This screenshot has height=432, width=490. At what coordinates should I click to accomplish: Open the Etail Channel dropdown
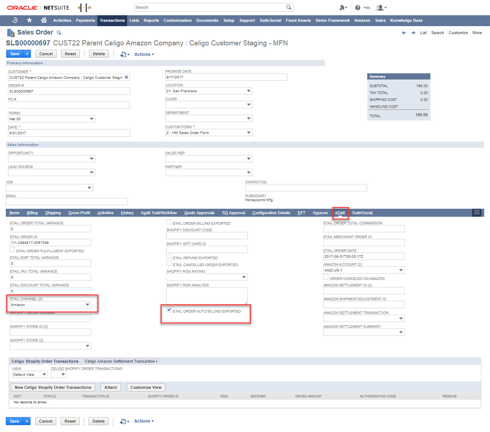point(88,305)
